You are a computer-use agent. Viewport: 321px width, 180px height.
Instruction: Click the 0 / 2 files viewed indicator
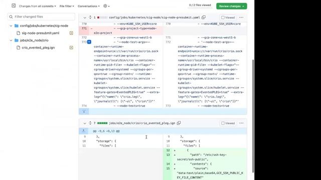pyautogui.click(x=200, y=5)
